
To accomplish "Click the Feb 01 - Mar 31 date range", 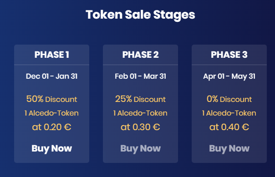I will pos(141,76).
